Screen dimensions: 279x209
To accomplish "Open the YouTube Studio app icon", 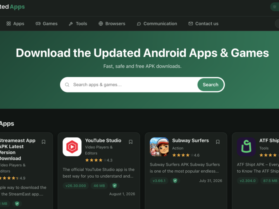I will tap(72, 147).
